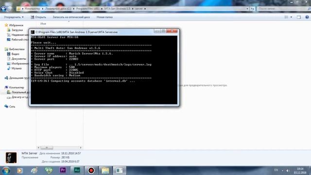Expand dropdown arrow after server breadcrumb
The image size is (311, 175).
145,9
